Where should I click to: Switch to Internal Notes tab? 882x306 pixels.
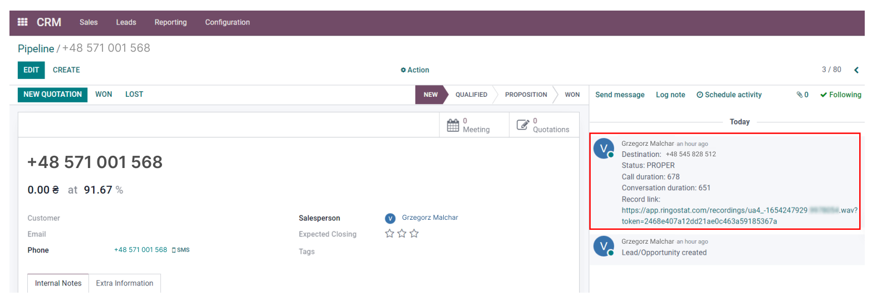[58, 283]
